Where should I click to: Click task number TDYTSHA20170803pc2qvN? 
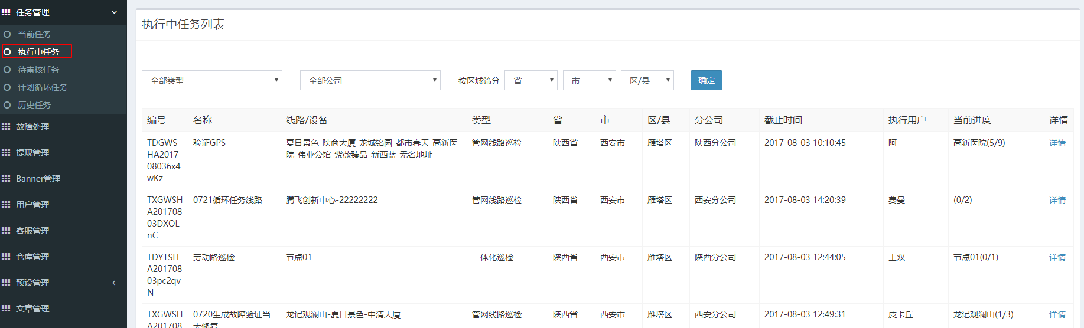[x=164, y=274]
